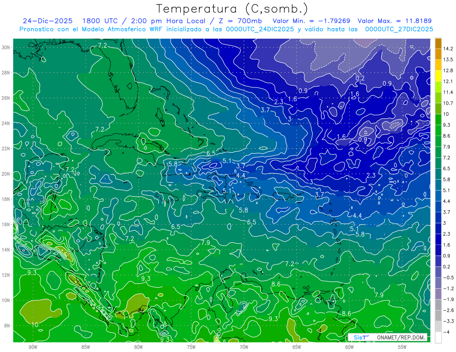Click the "55W" longitude axis label

(402, 347)
